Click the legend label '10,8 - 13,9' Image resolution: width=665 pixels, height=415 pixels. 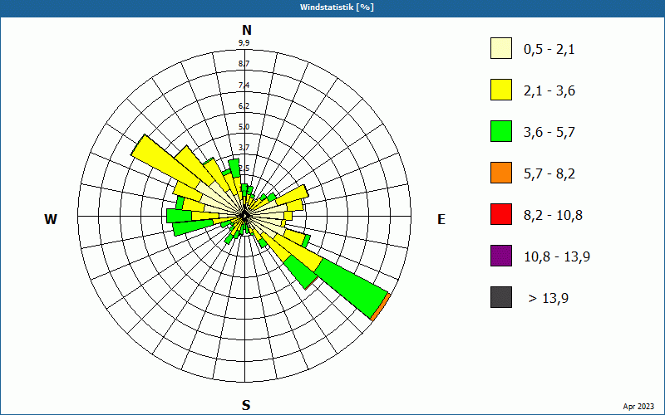click(557, 257)
